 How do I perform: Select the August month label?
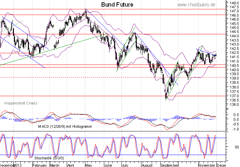147,165
